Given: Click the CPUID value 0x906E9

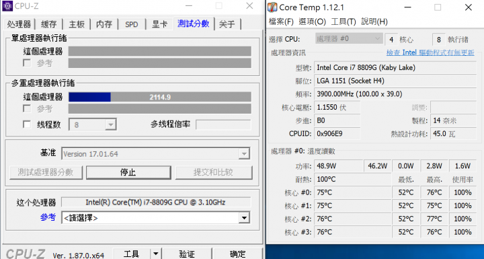Looking at the screenshot, I should (337, 134).
